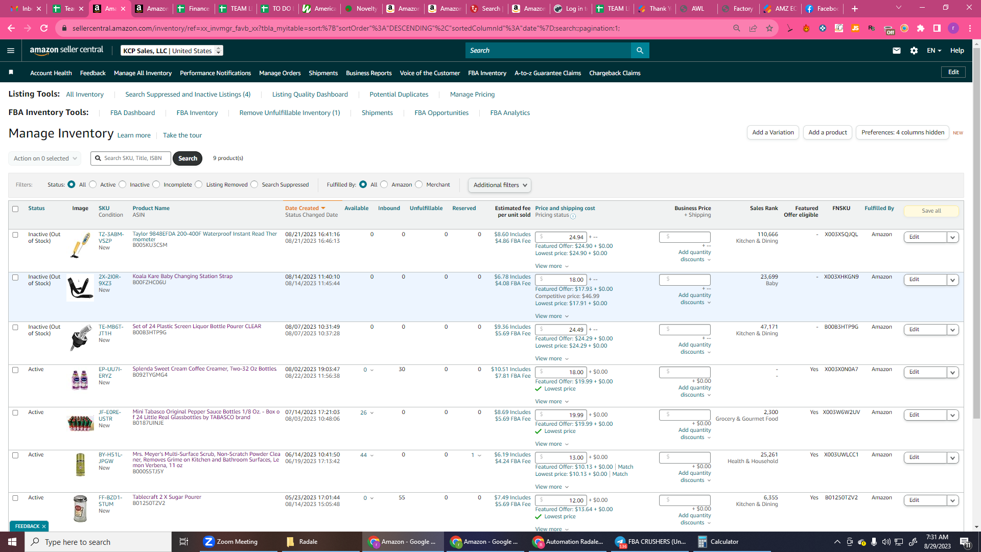Open the Action on 0 selected dropdown
Viewport: 981px width, 552px height.
[x=45, y=158]
